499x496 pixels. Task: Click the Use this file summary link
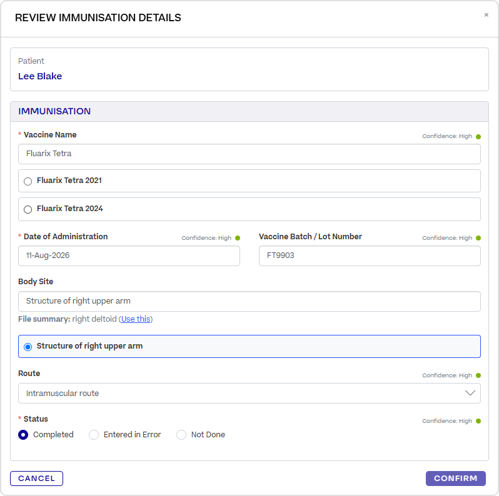pos(136,319)
